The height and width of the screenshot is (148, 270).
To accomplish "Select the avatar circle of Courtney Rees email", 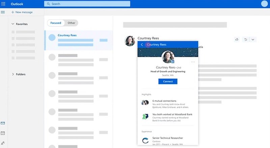I will (52, 37).
